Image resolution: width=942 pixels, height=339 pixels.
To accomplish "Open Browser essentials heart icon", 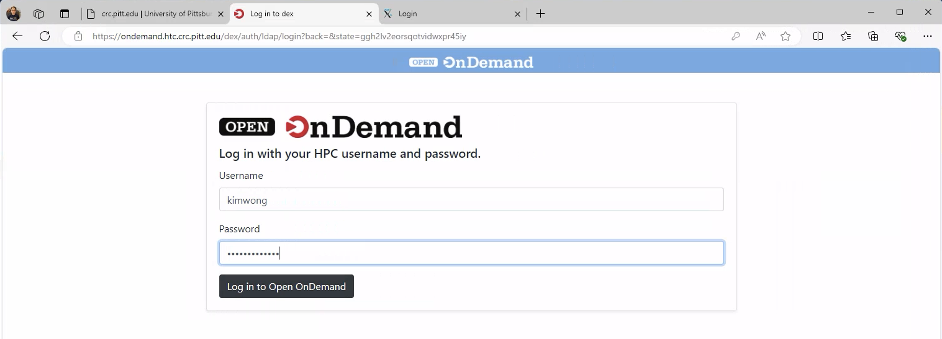I will tap(900, 36).
